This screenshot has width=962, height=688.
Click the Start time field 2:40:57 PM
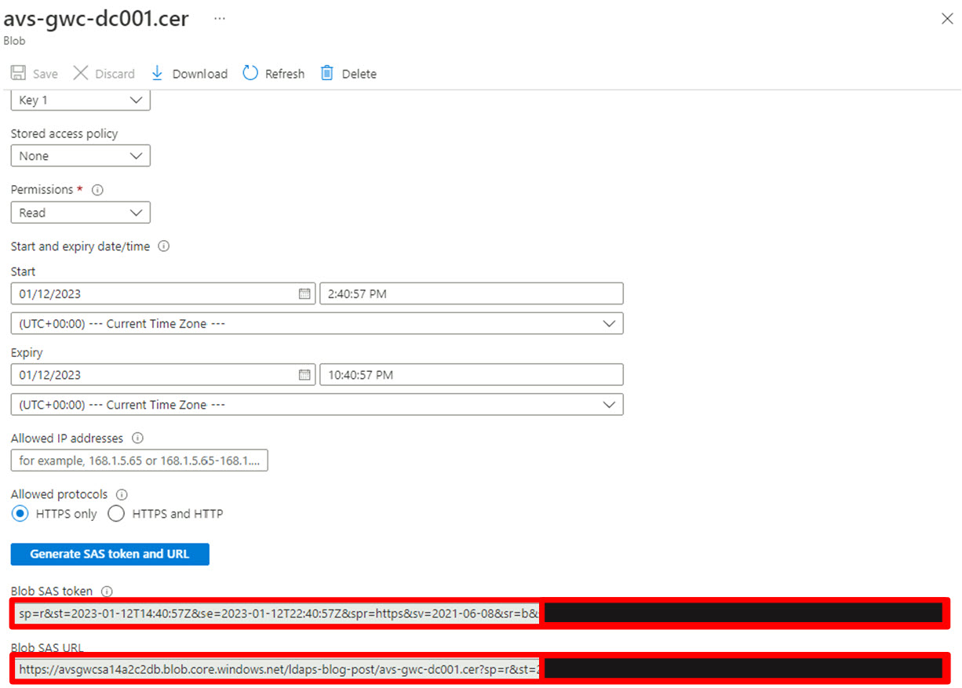[x=472, y=294]
